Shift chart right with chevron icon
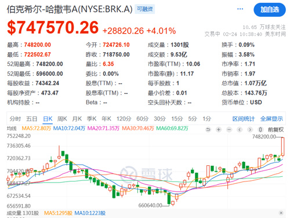The height and width of the screenshot is (218, 290). coord(250,129)
